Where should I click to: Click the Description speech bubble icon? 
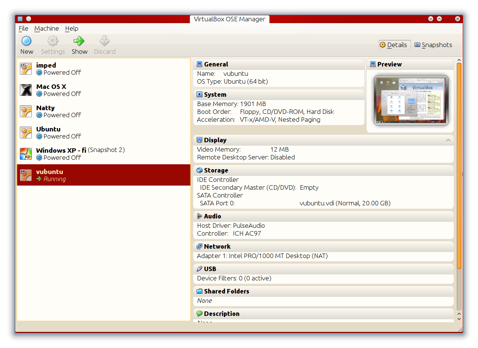pyautogui.click(x=200, y=314)
